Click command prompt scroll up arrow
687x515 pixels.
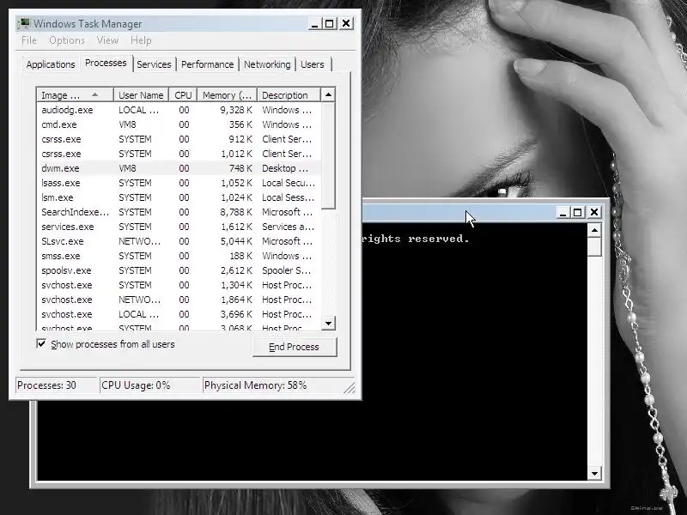(x=594, y=230)
